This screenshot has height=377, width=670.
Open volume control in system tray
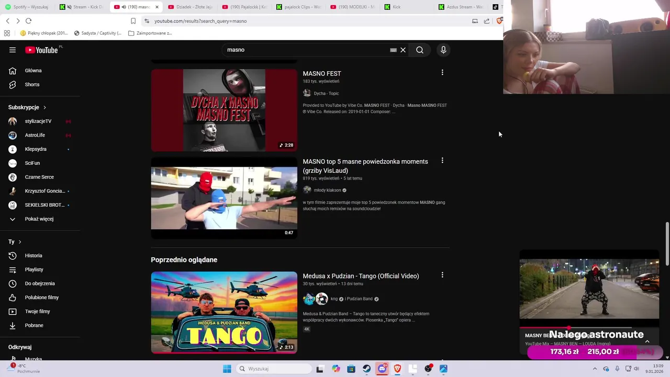pyautogui.click(x=636, y=369)
